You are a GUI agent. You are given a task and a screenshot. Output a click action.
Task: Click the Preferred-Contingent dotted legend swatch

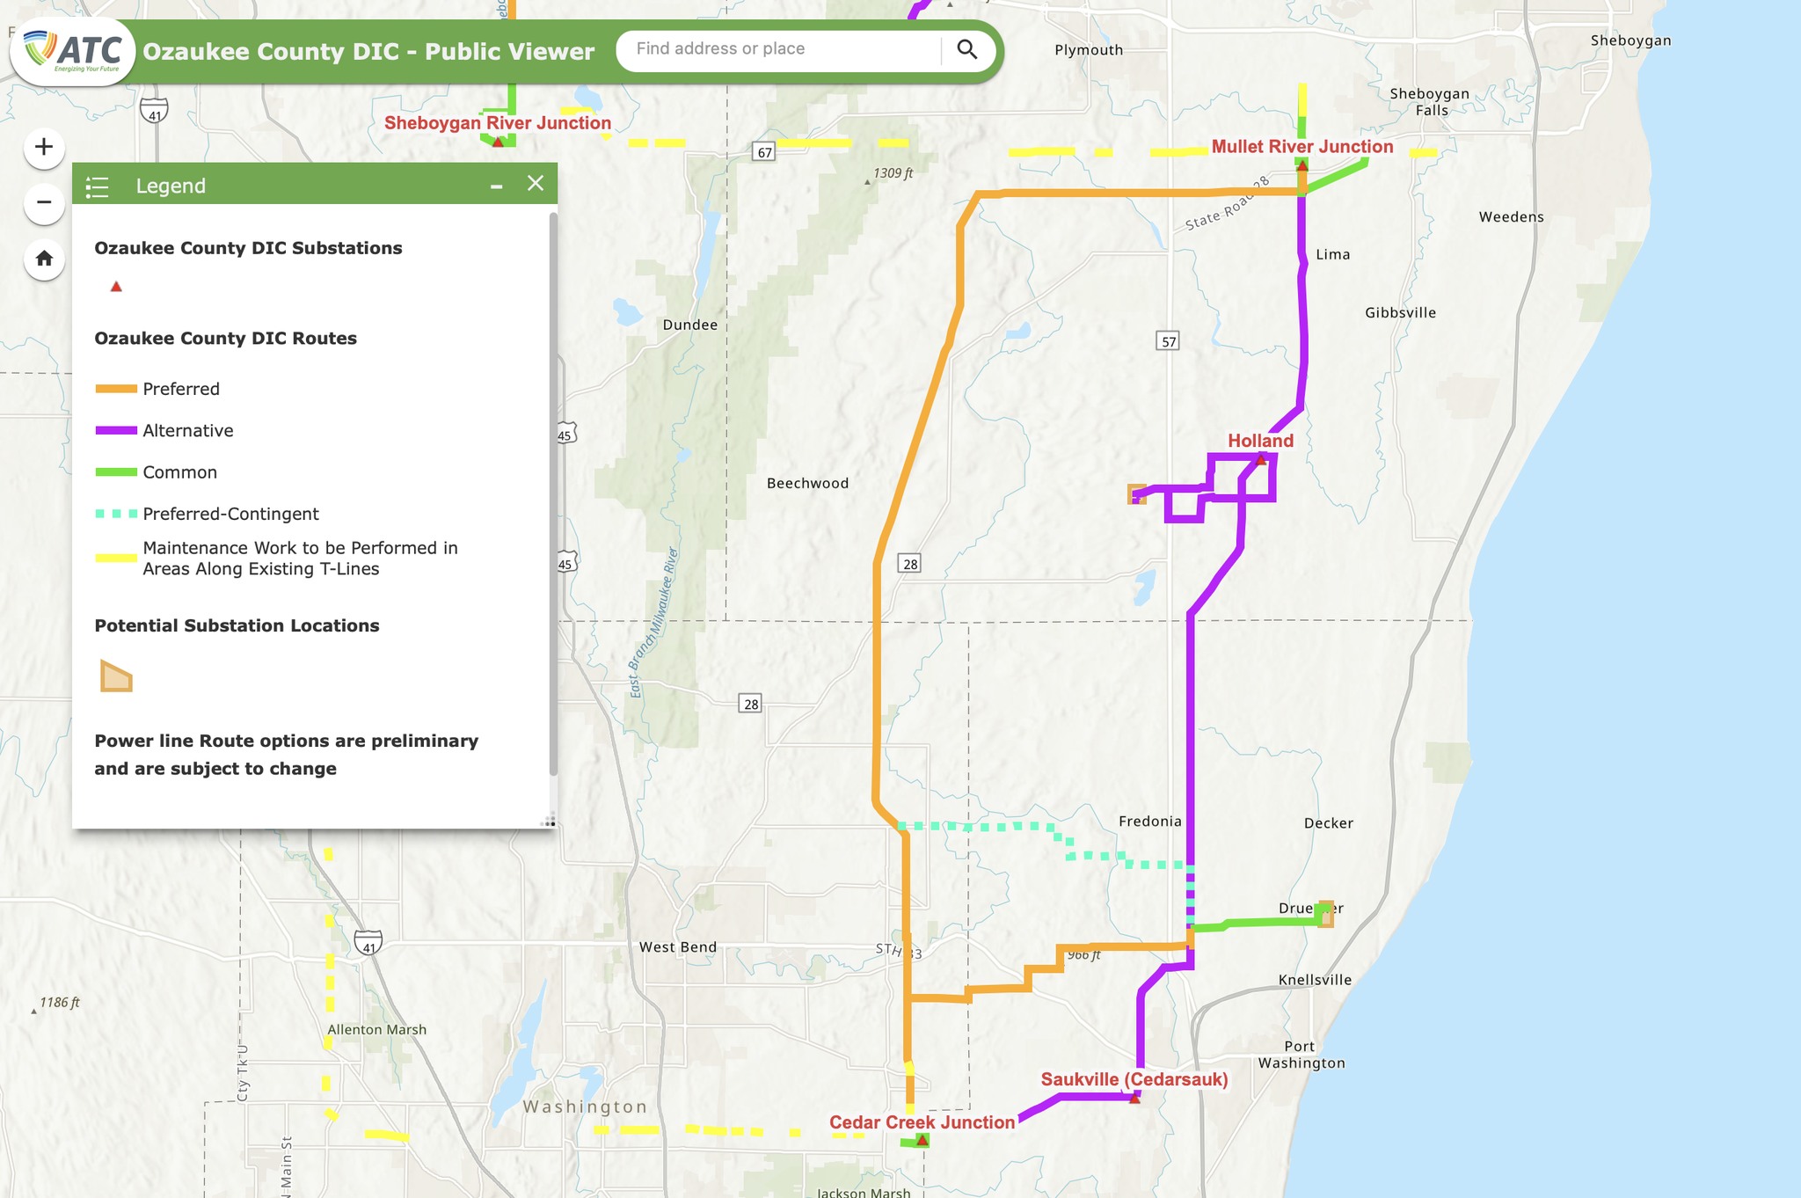tap(116, 514)
